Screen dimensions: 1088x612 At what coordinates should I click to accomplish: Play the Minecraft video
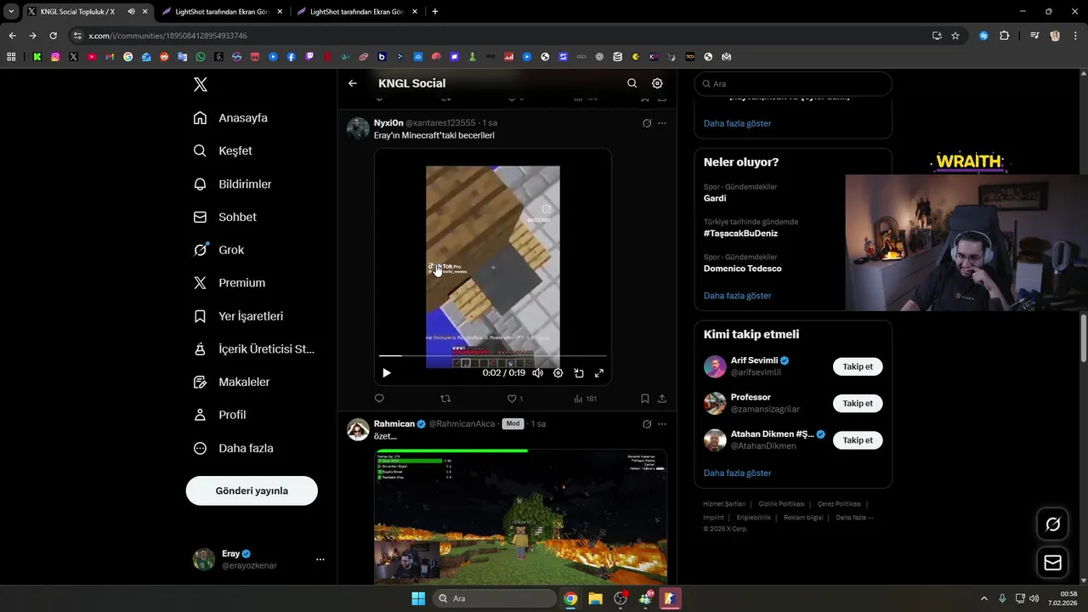click(387, 372)
